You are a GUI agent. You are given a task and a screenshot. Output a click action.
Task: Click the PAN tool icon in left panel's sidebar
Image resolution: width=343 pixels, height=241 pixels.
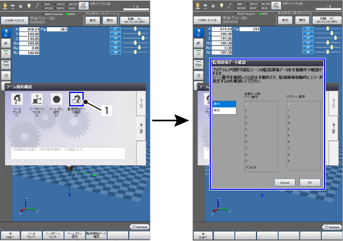pos(6,65)
